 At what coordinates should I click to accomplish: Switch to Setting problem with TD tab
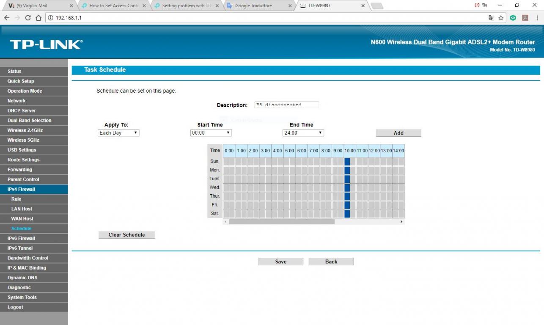[186, 6]
